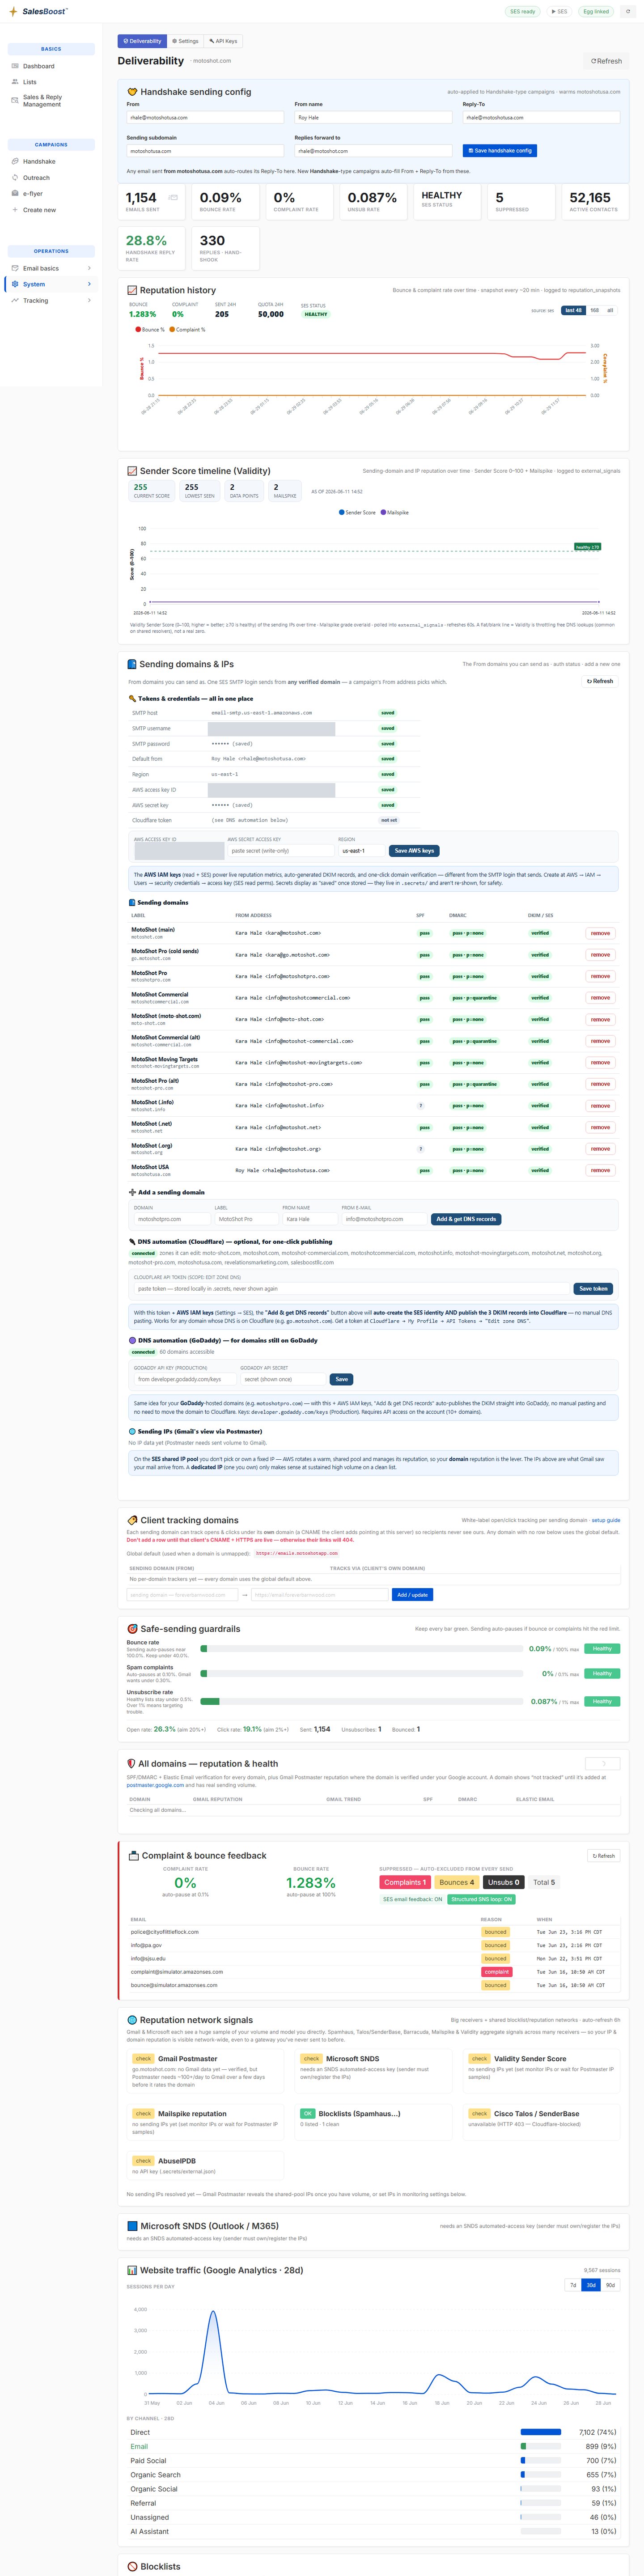644x2576 pixels.
Task: Expand the Tracking menu chevron
Action: click(90, 300)
